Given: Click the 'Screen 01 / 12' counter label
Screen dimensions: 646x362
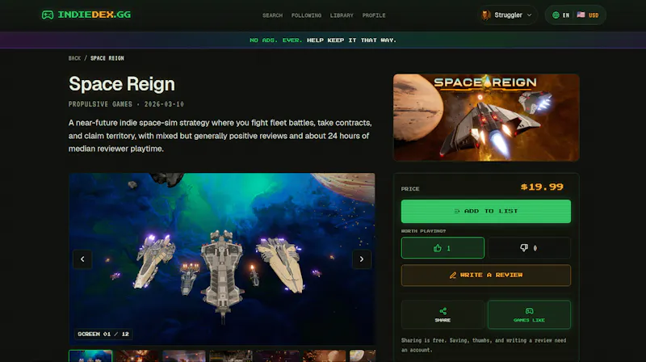Looking at the screenshot, I should pyautogui.click(x=103, y=334).
